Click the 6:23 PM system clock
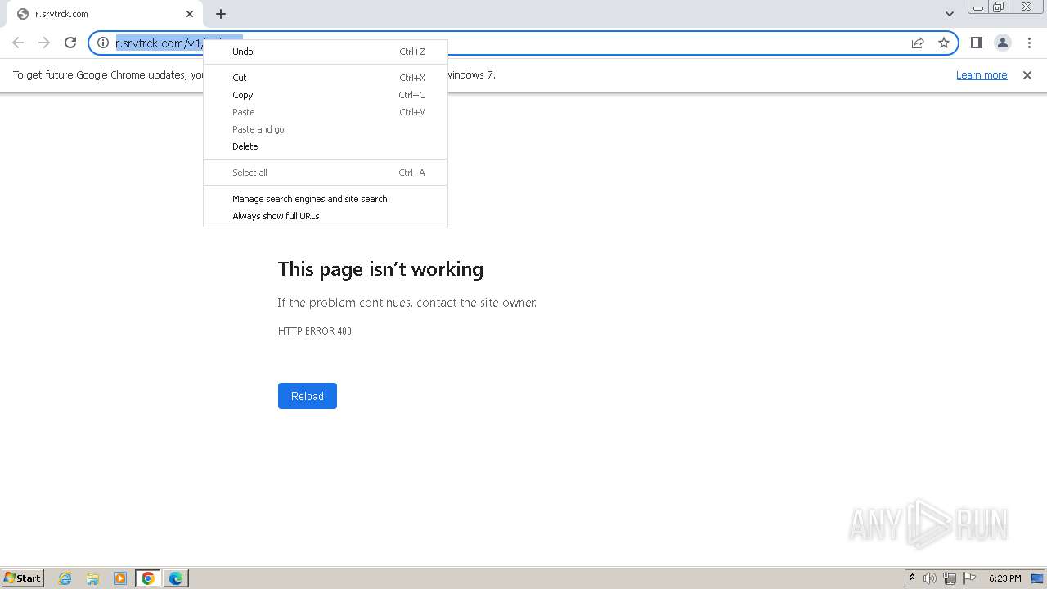Image resolution: width=1047 pixels, height=589 pixels. tap(1004, 578)
